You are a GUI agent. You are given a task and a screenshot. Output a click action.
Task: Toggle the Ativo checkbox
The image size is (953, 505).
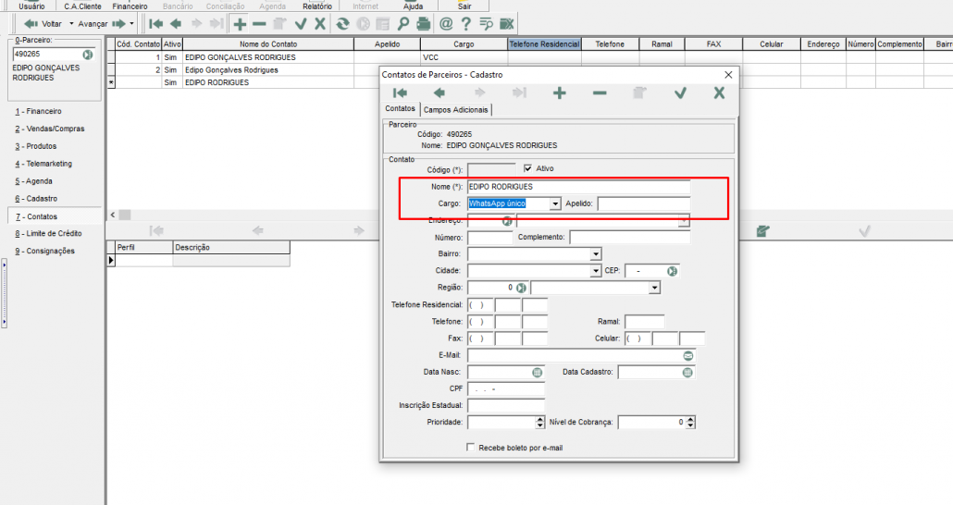pyautogui.click(x=528, y=169)
